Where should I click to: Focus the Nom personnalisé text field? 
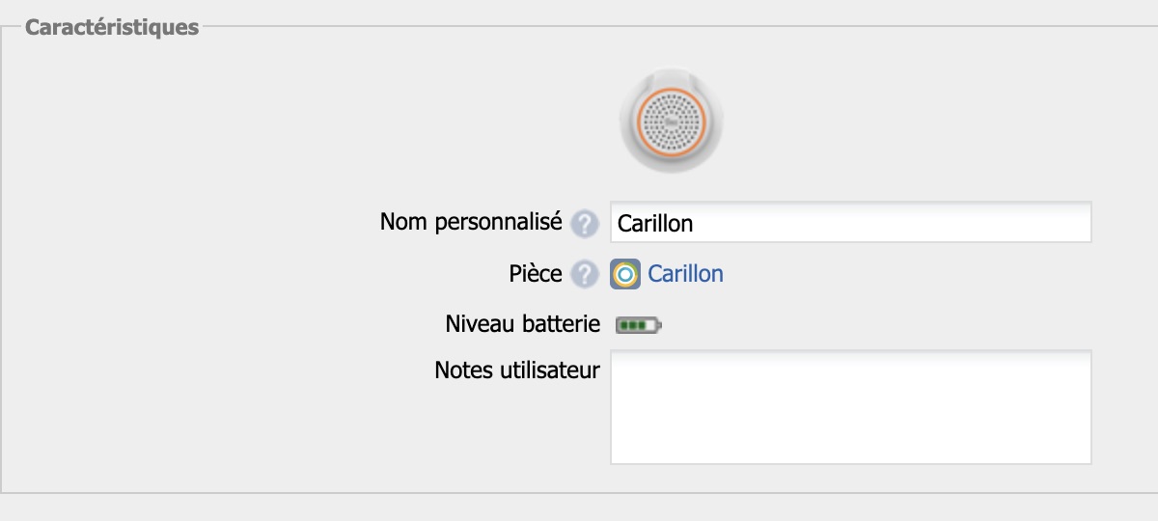point(849,223)
